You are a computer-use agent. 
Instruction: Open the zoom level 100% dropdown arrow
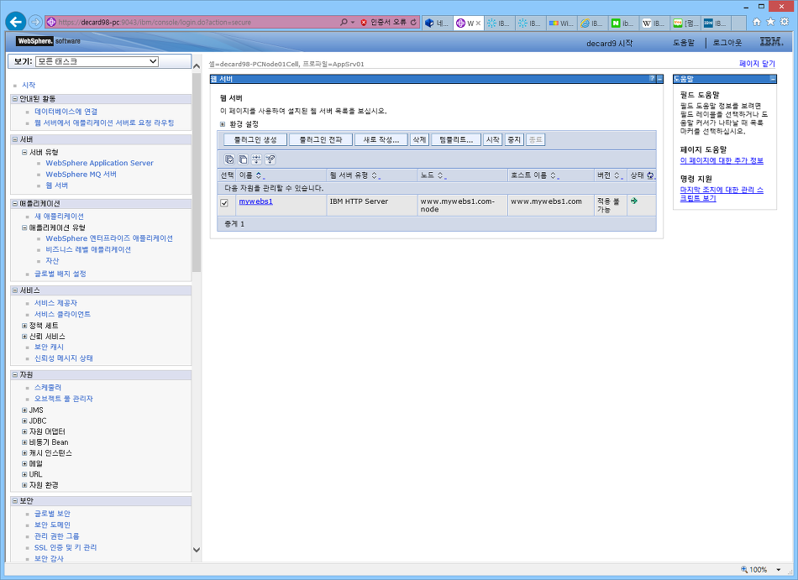(x=778, y=570)
